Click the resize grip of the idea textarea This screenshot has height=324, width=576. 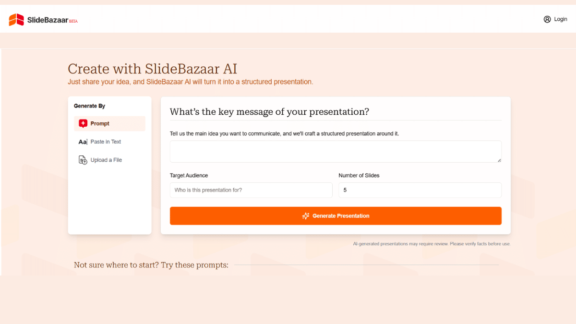[x=499, y=159]
